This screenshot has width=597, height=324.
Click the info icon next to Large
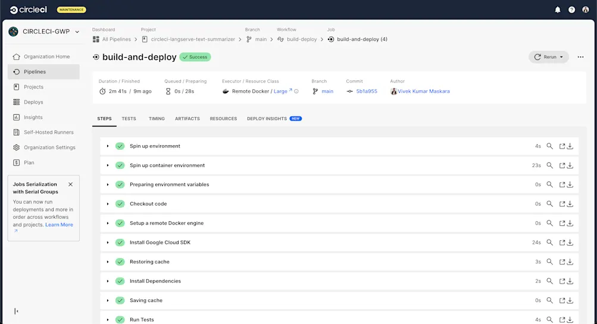coord(296,92)
